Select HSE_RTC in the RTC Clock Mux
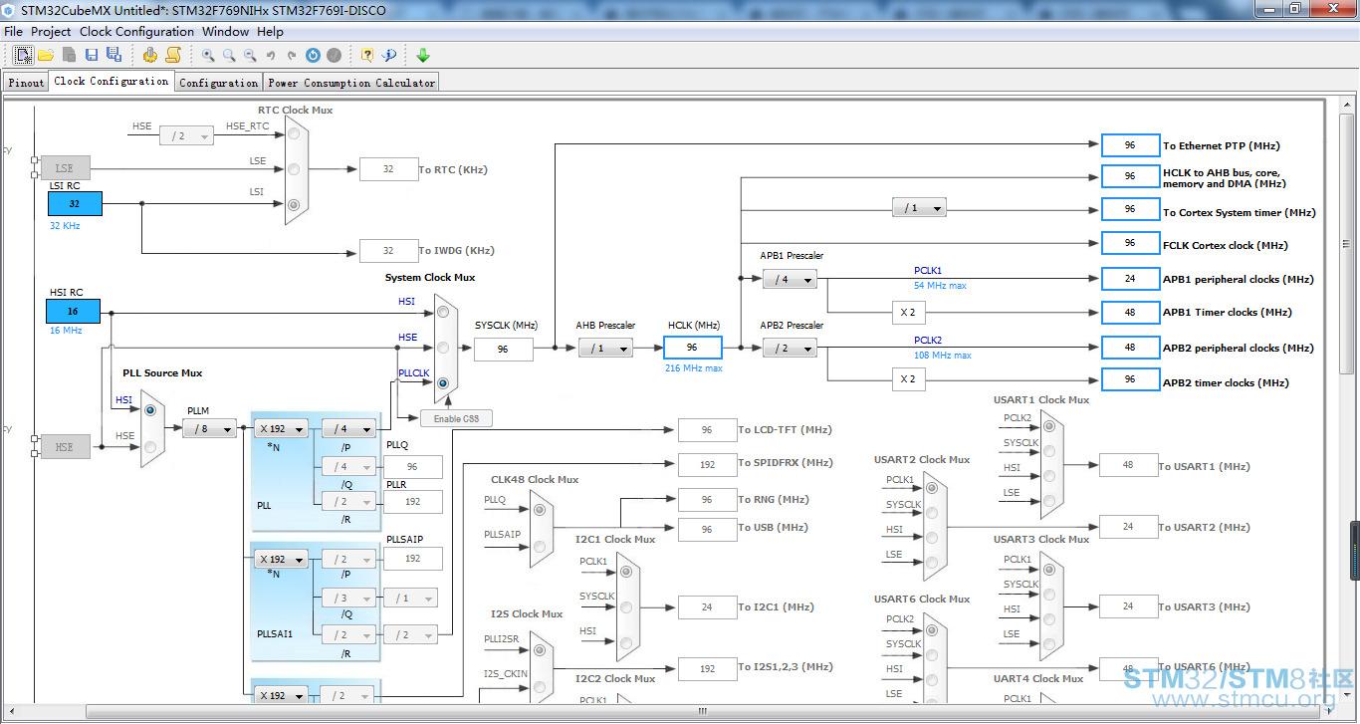Viewport: 1360px width, 724px height. pos(294,135)
